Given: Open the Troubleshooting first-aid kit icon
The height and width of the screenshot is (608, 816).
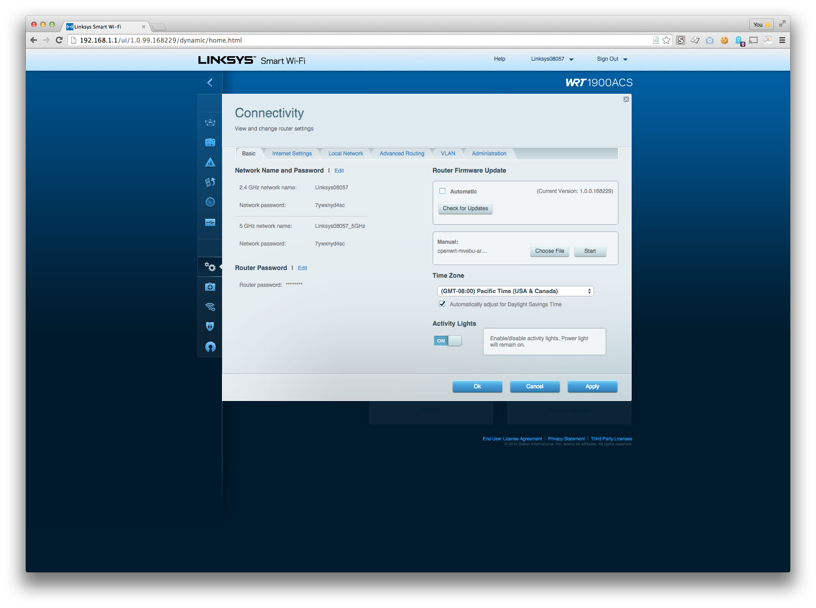Looking at the screenshot, I should click(x=210, y=287).
